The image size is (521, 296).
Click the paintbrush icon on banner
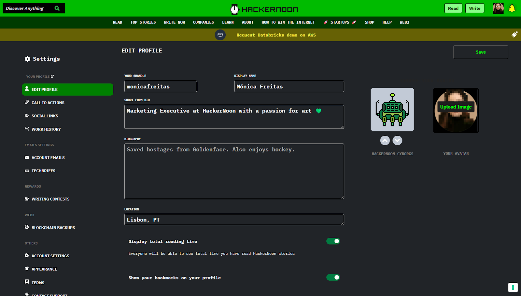[514, 34]
